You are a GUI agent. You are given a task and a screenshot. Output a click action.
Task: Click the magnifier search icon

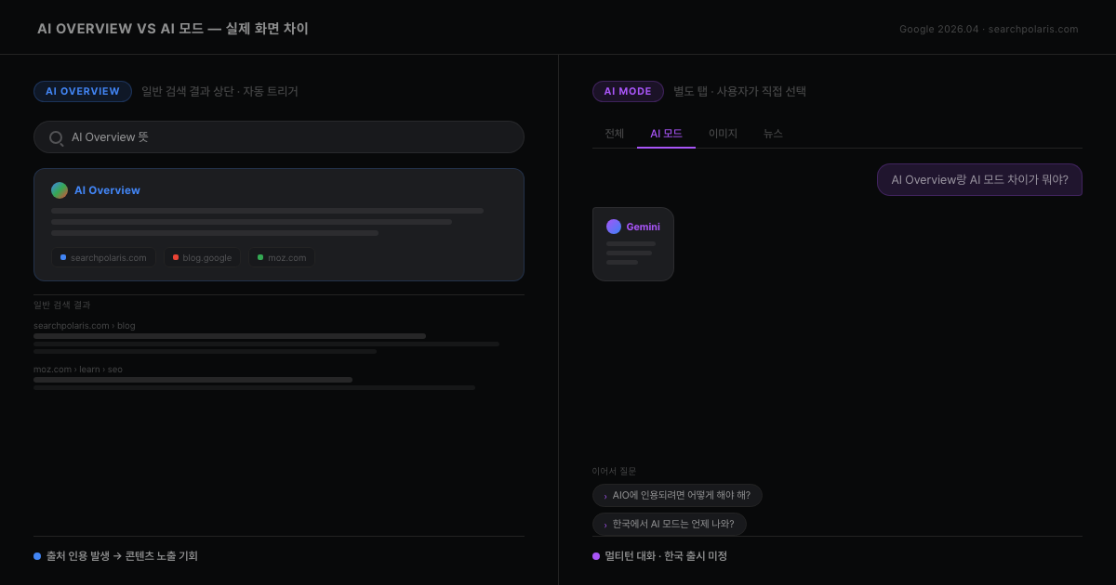tap(56, 136)
